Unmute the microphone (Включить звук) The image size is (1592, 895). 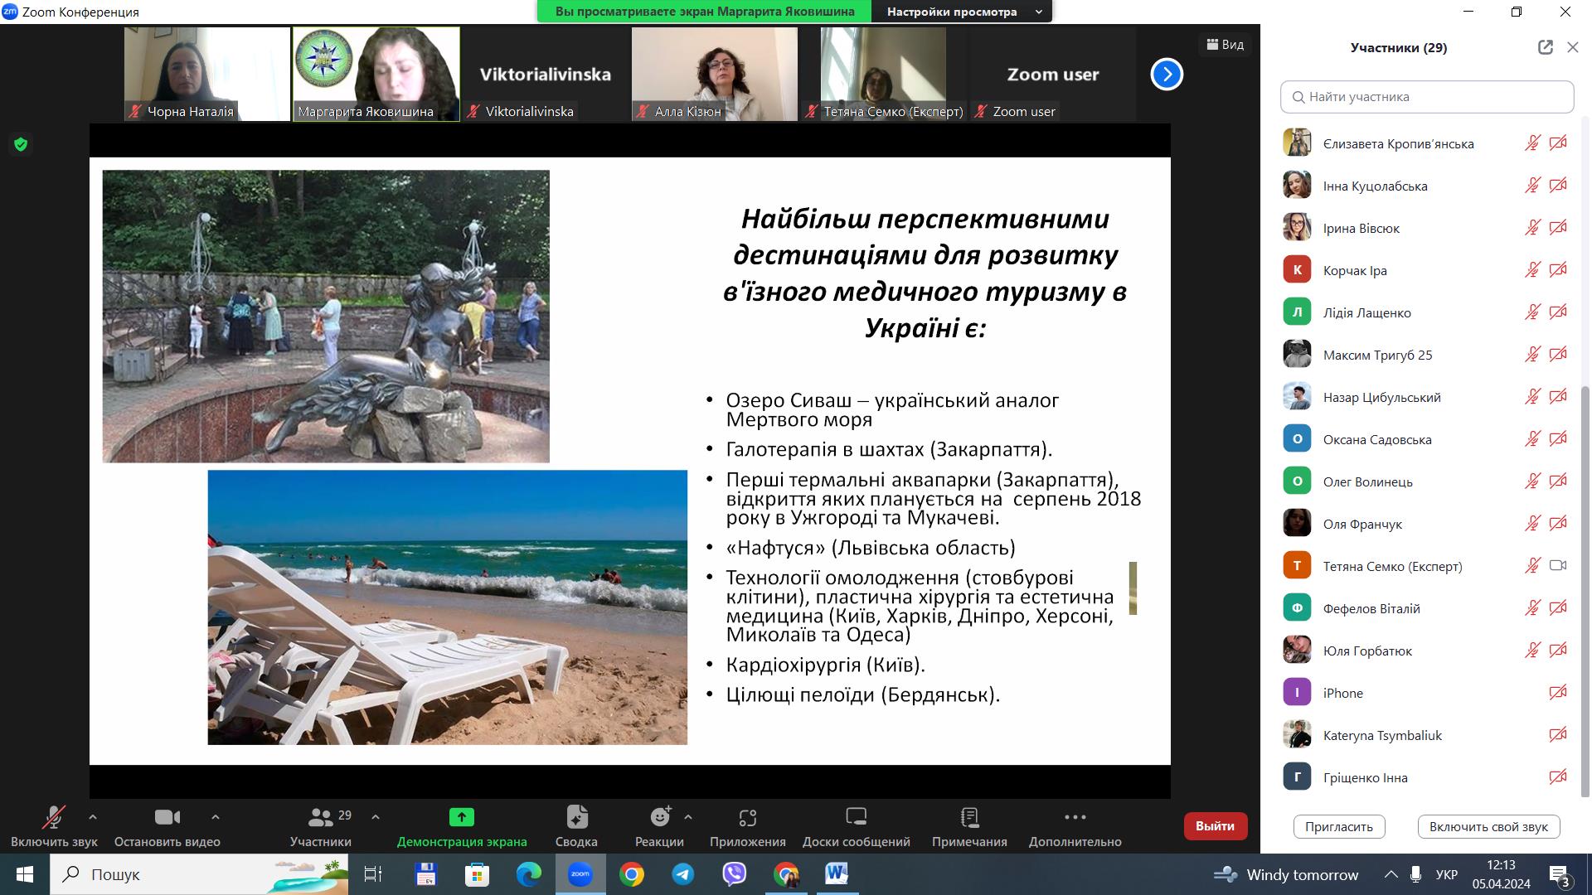54,818
